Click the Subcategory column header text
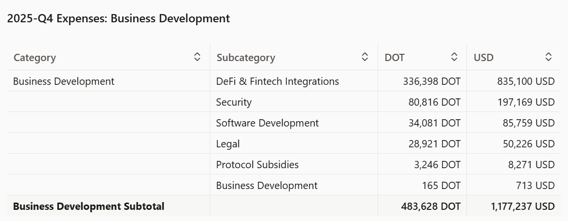 (x=246, y=58)
